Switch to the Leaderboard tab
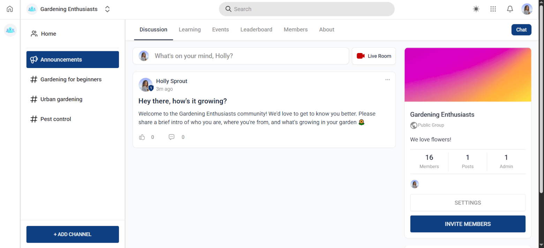This screenshot has height=248, width=544. (256, 30)
